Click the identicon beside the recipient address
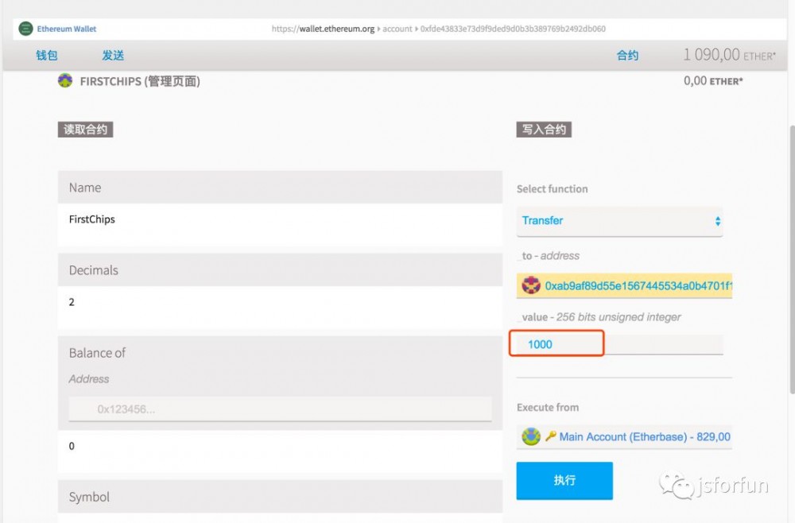This screenshot has width=795, height=523. [530, 285]
